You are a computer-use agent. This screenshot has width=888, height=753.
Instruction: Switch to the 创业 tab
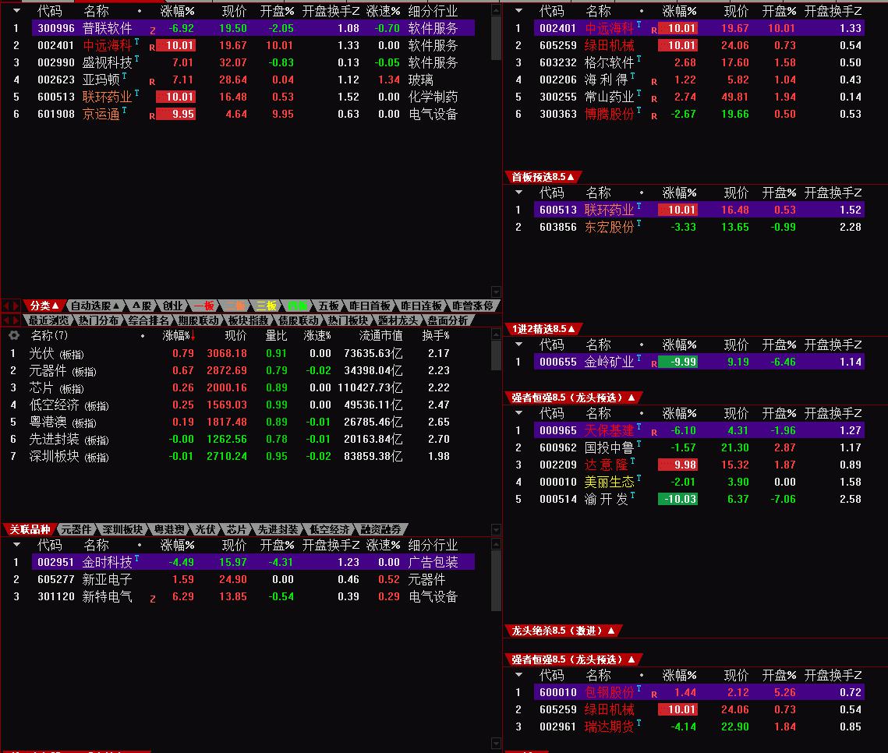pyautogui.click(x=172, y=306)
